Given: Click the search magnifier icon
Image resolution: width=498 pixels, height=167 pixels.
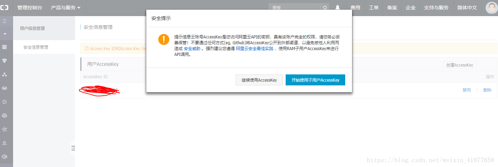Looking at the screenshot, I should 325,8.
